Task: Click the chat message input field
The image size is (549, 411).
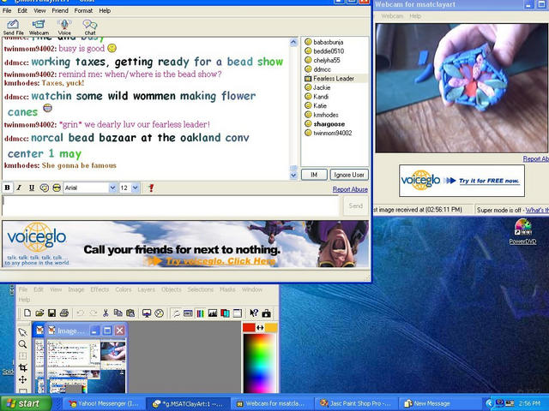Action: (x=171, y=205)
